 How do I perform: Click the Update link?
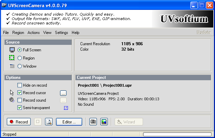pos(204,32)
